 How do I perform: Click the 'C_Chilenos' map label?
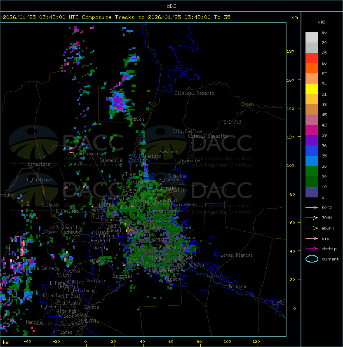pyautogui.click(x=39, y=180)
